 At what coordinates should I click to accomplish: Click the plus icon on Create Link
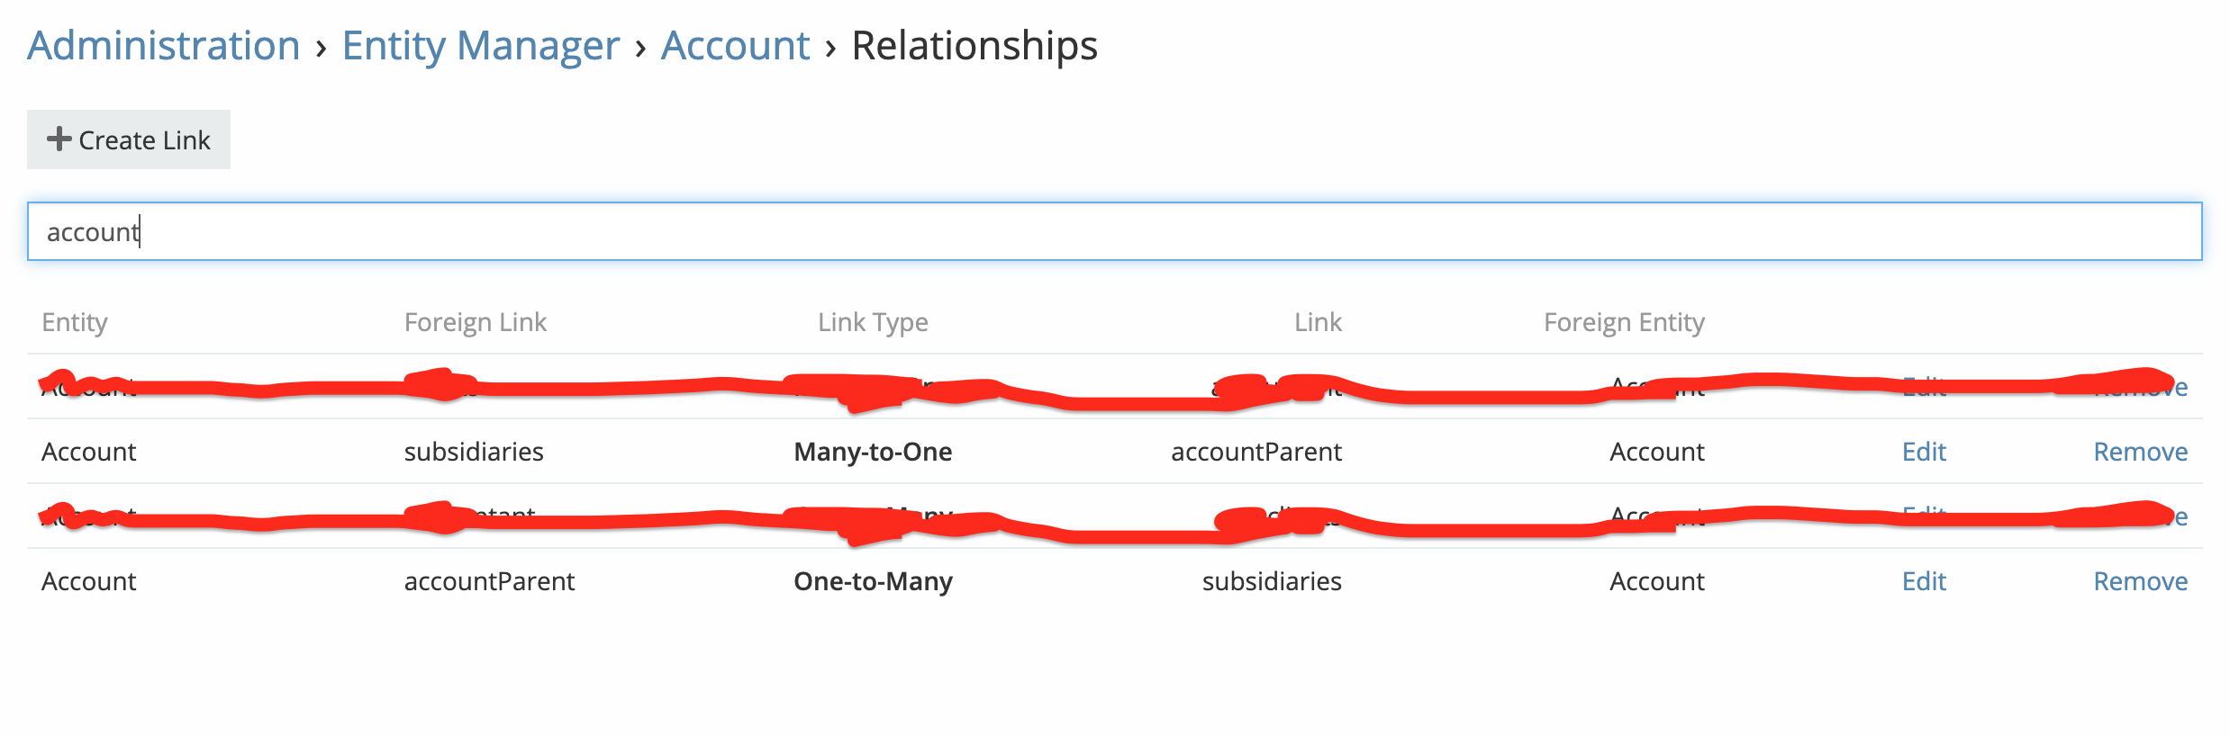click(x=59, y=139)
